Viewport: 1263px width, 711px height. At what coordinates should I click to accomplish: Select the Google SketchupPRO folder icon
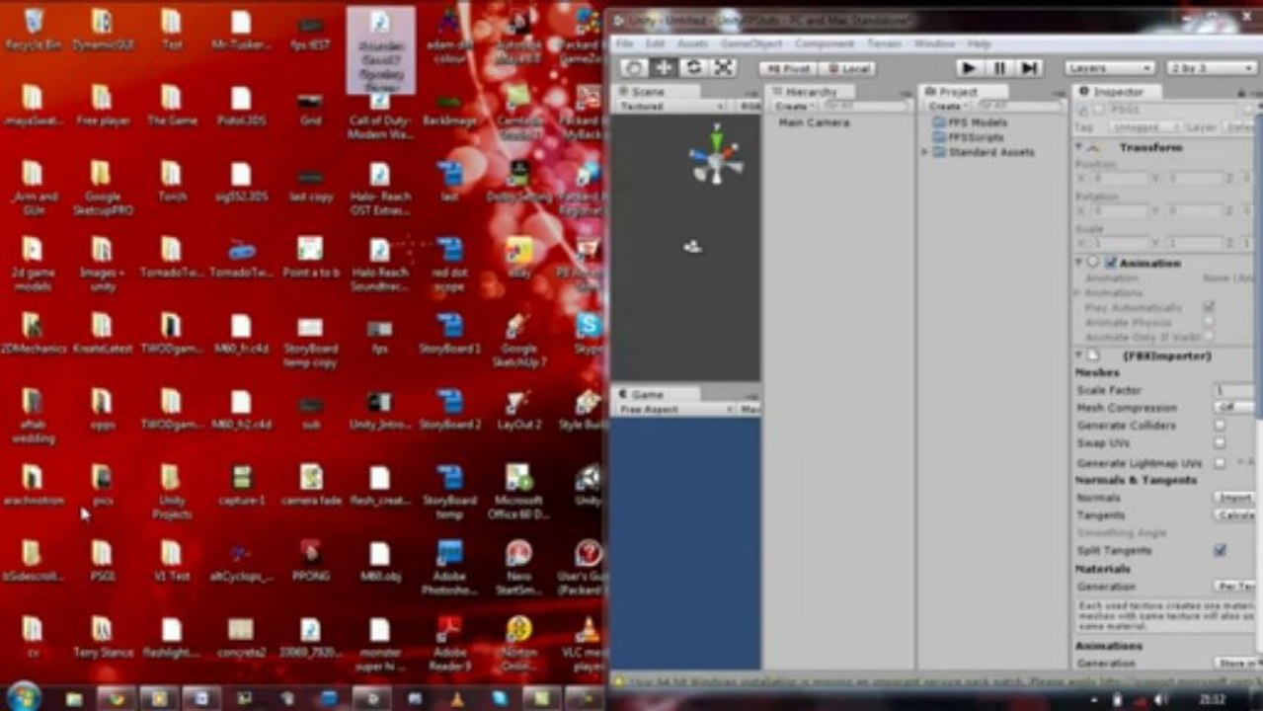point(103,188)
